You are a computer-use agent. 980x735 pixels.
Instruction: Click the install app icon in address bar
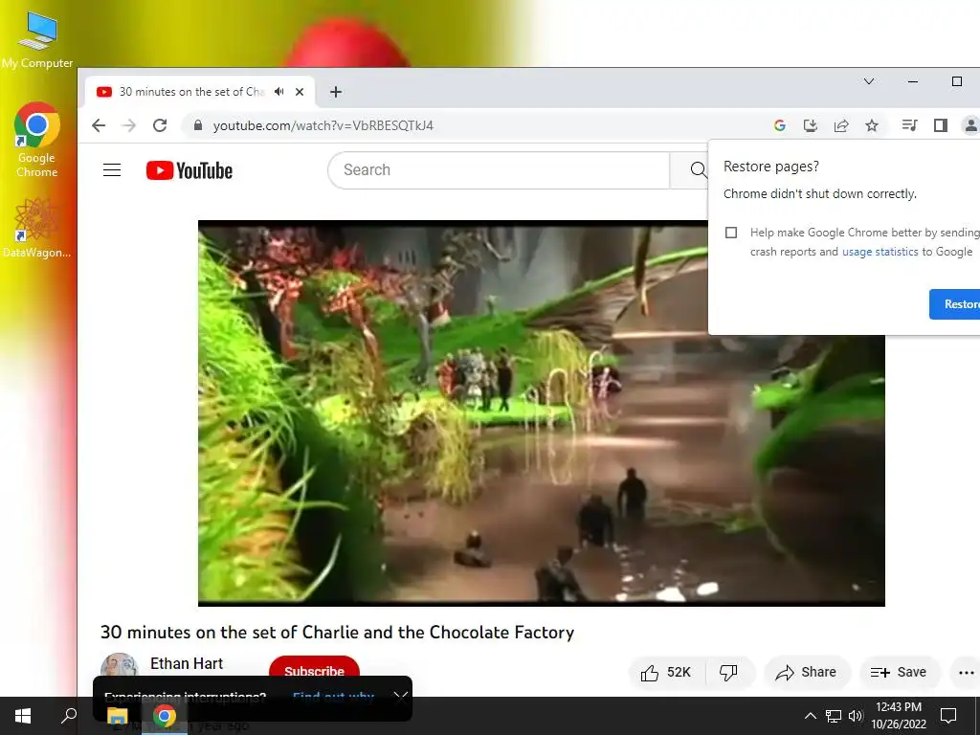810,125
